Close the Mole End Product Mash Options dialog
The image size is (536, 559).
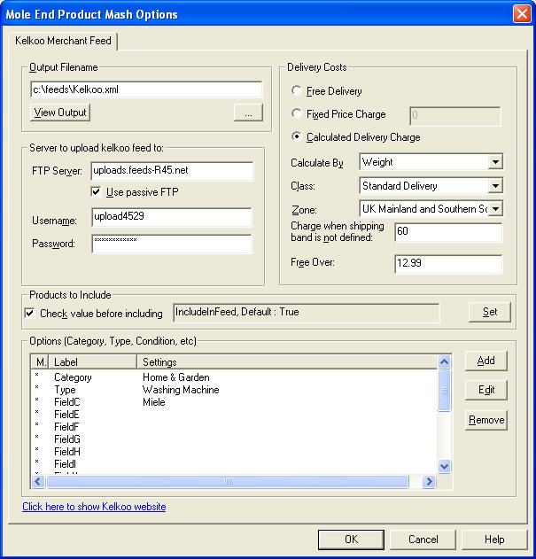tap(522, 14)
